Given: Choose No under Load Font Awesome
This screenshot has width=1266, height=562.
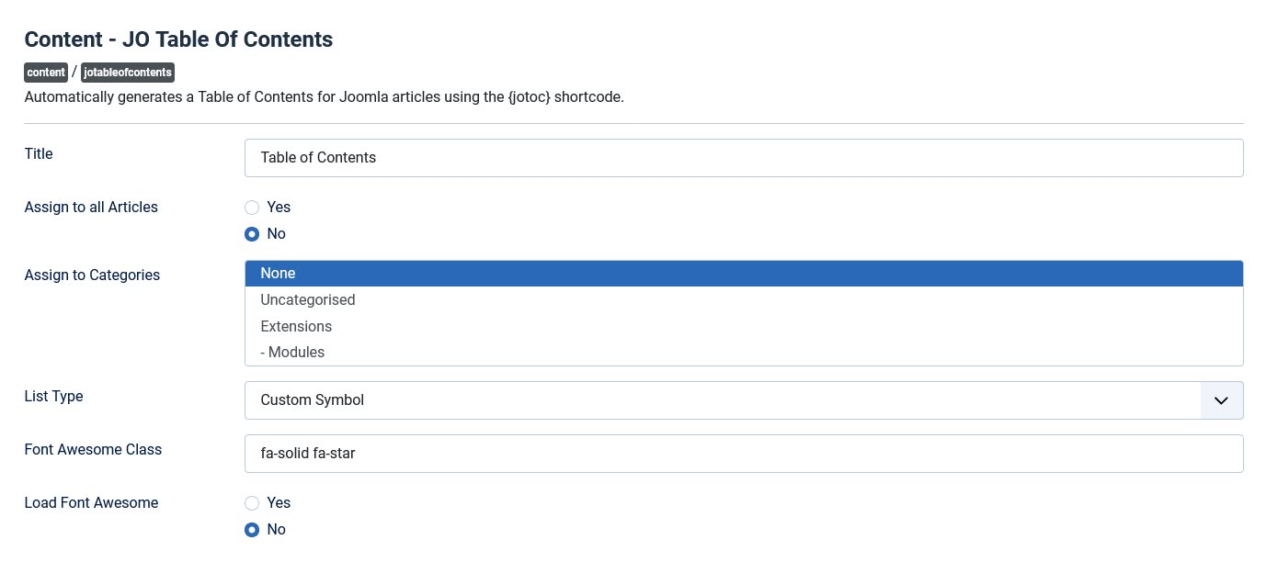Looking at the screenshot, I should (252, 529).
